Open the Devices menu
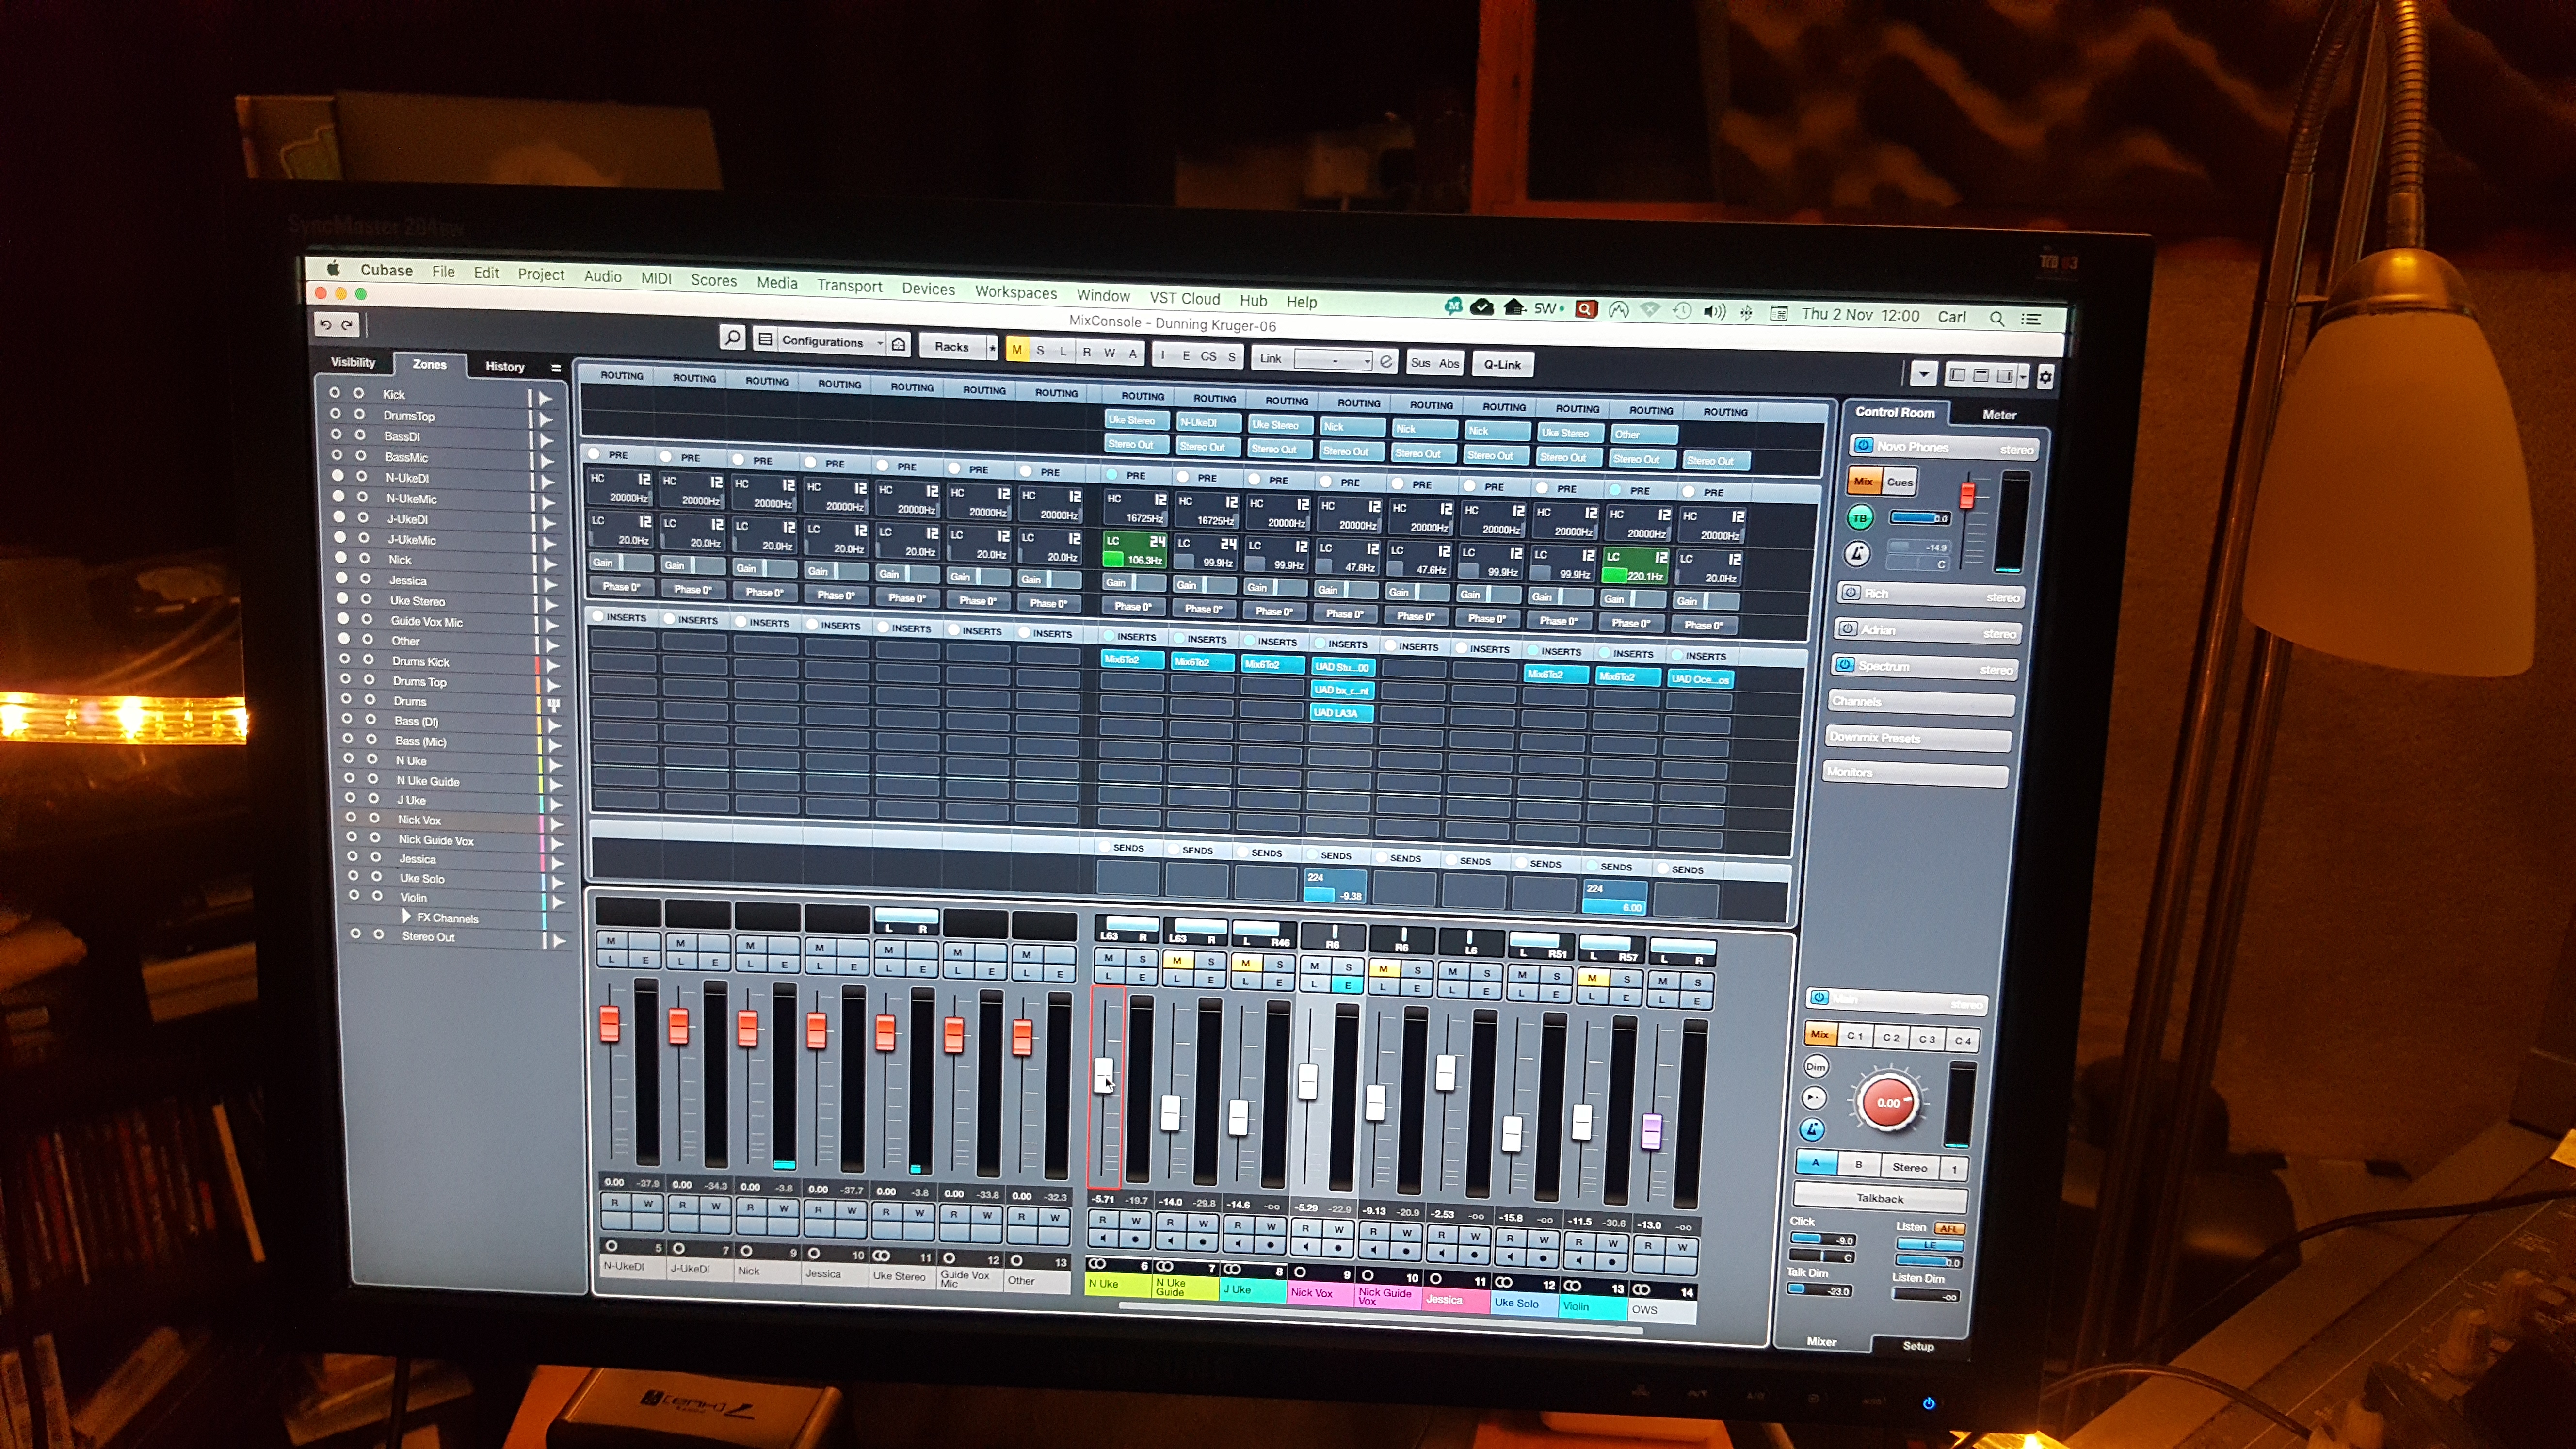 tap(928, 288)
